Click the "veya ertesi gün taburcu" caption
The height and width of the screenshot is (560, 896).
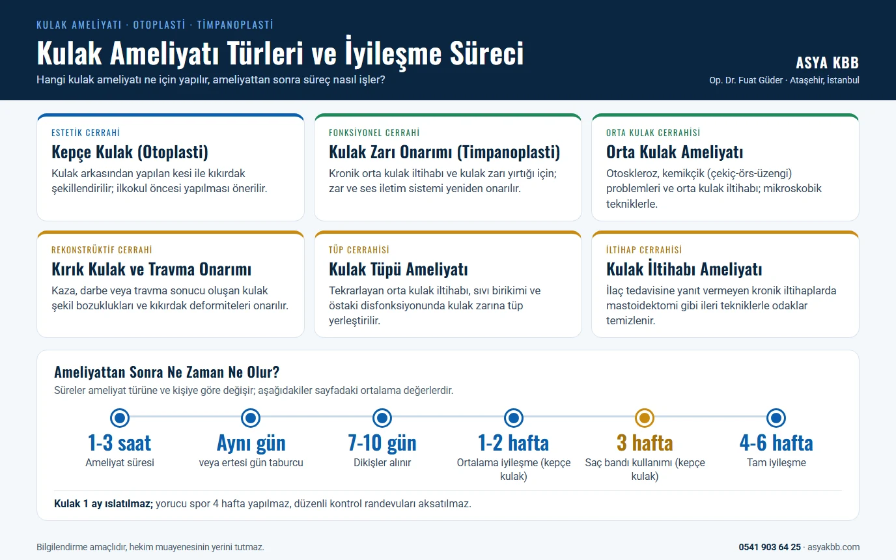pos(251,463)
